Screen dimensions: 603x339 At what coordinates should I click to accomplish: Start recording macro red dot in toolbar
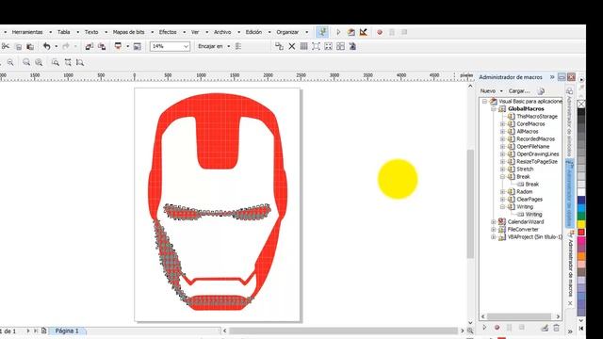[380, 32]
